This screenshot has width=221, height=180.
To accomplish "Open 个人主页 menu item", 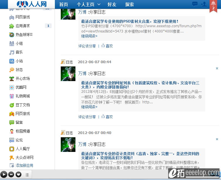I will tap(85, 4).
